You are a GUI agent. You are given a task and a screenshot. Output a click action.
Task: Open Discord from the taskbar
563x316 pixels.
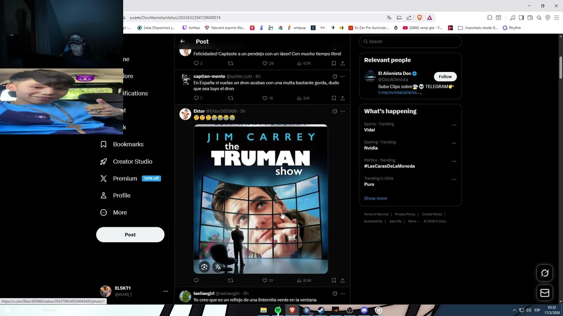[364, 310]
